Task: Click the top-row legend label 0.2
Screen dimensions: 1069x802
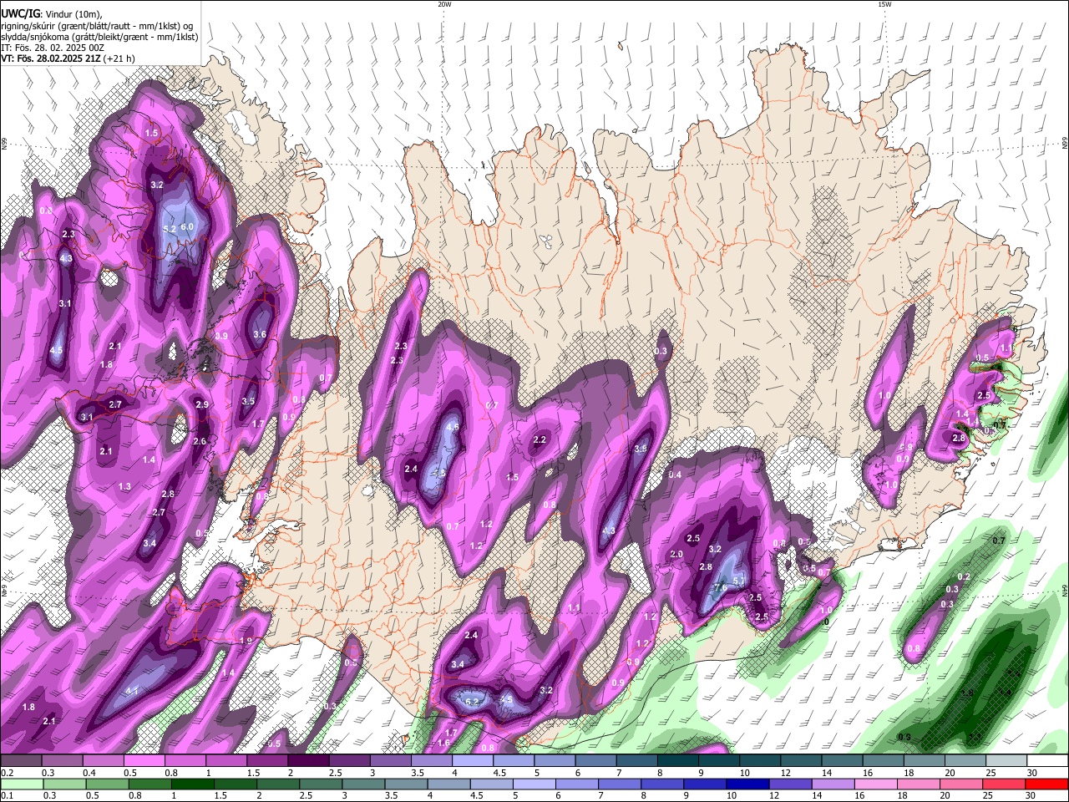Action: (x=8, y=773)
